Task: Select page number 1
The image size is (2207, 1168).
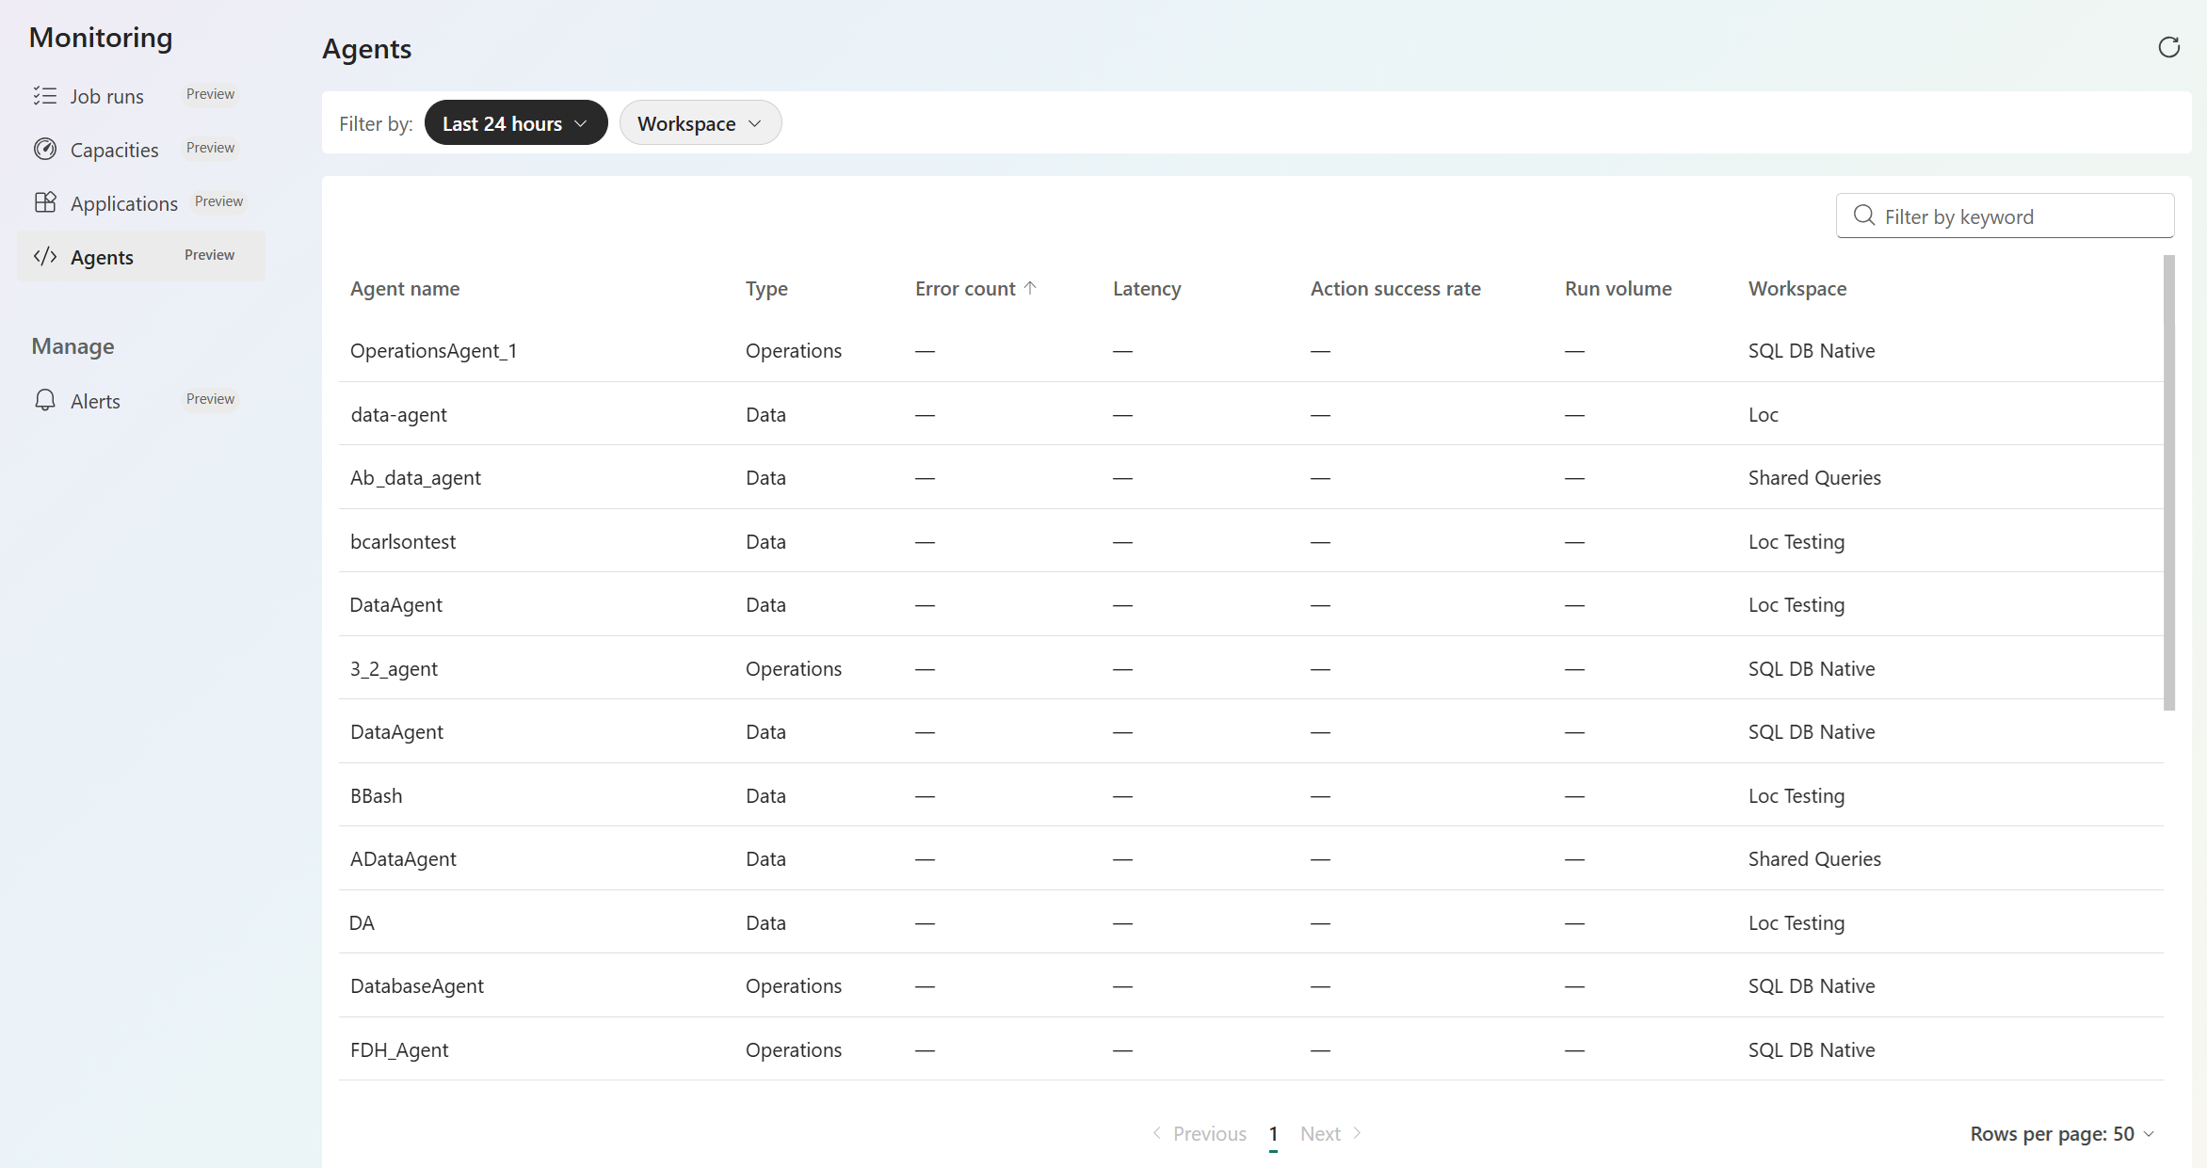Action: 1273,1133
